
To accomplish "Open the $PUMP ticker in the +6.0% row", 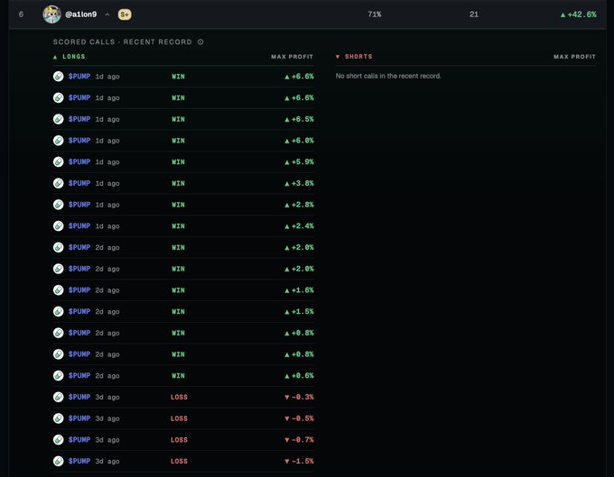I will (79, 141).
